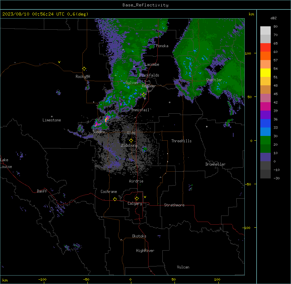Click the 100 tick on horizontal axis

pyautogui.click(x=217, y=279)
